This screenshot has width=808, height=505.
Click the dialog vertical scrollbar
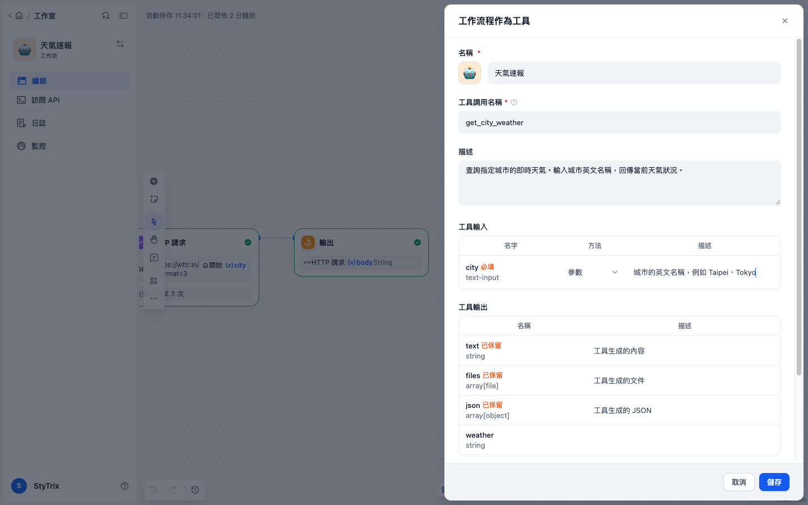pyautogui.click(x=799, y=206)
